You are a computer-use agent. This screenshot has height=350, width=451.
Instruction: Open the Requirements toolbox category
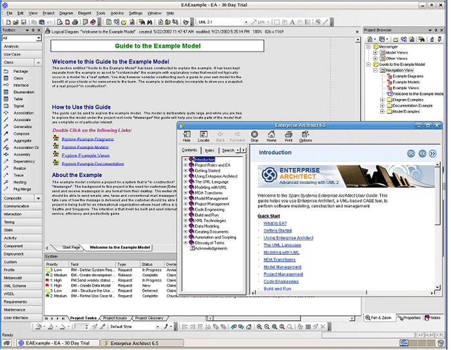click(22, 302)
